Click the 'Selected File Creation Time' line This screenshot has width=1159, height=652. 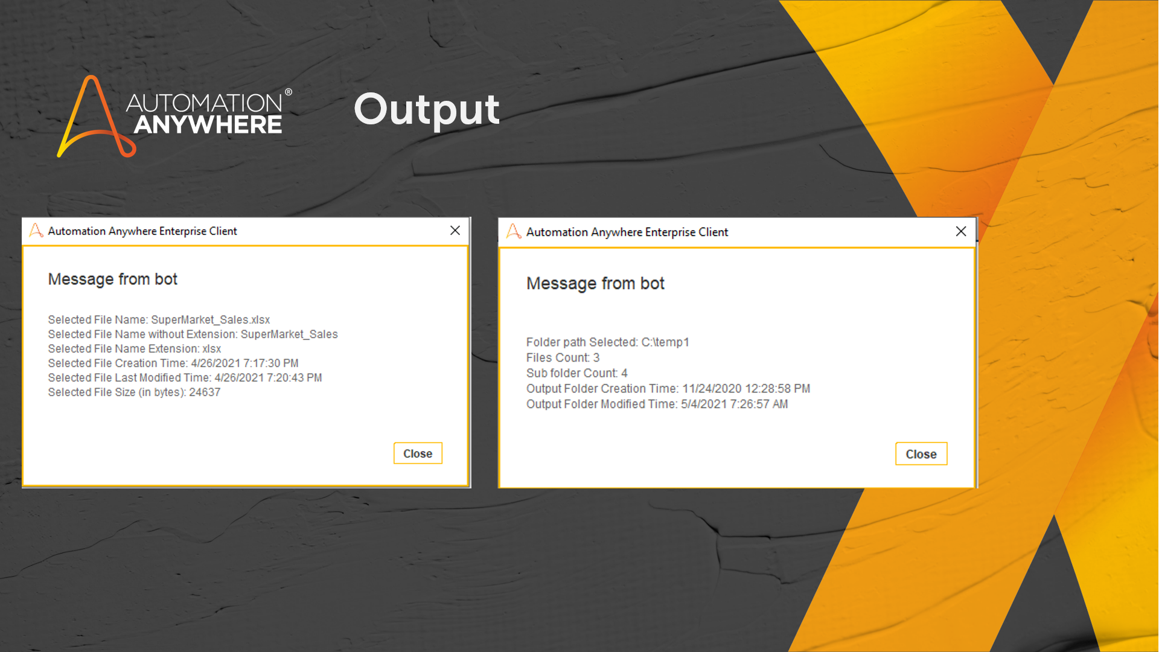[173, 363]
